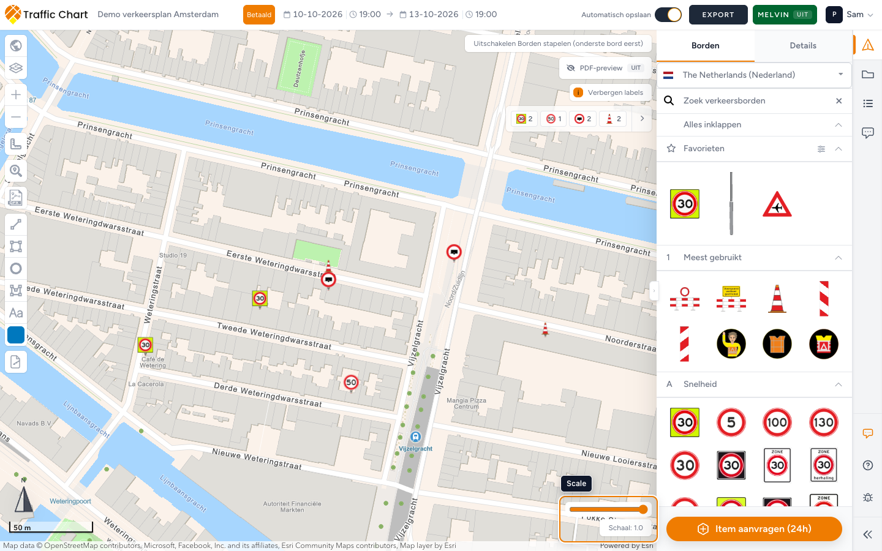Switch to the Details tab
This screenshot has width=882, height=551.
click(803, 46)
